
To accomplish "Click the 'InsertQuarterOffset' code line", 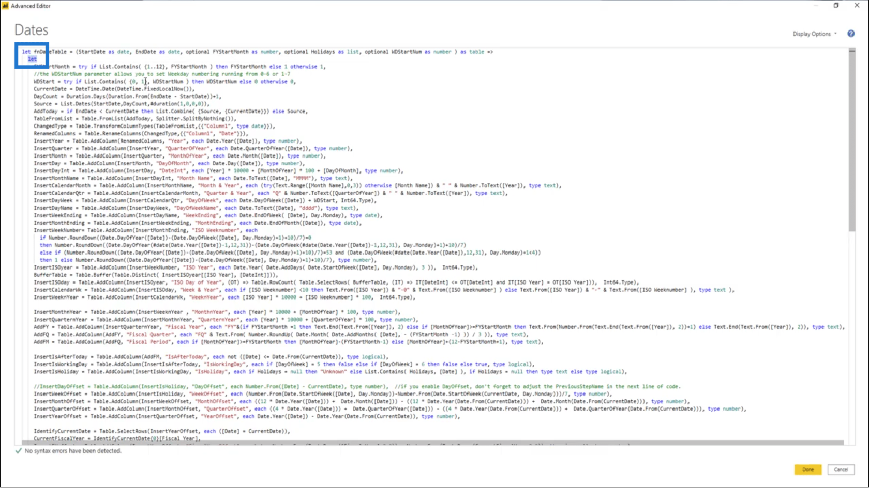I will tap(390, 408).
